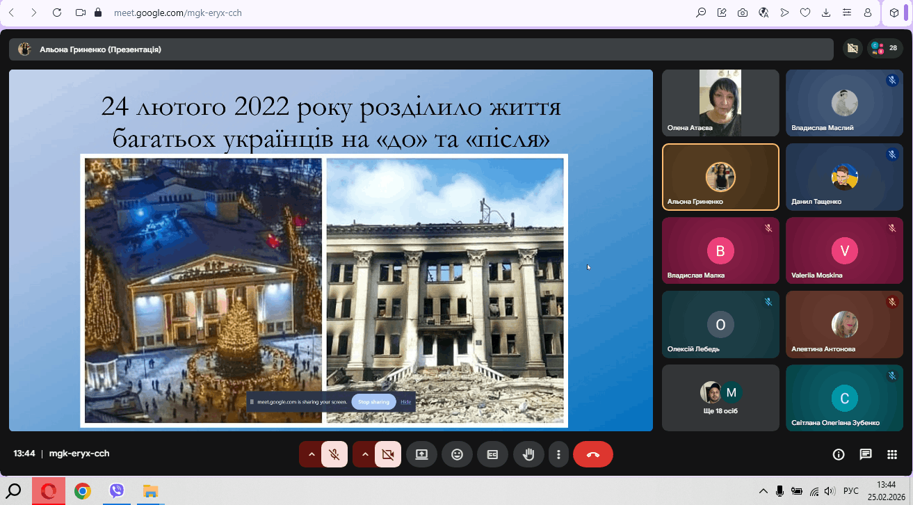This screenshot has width=913, height=505.
Task: Open the 28-participants people list
Action: [885, 49]
